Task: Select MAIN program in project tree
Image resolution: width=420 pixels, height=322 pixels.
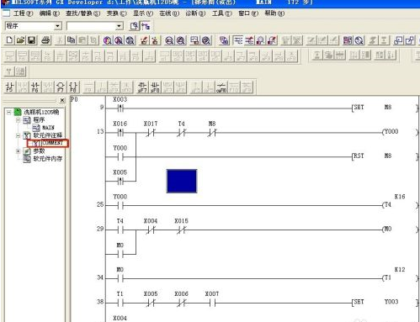Action: coord(48,128)
